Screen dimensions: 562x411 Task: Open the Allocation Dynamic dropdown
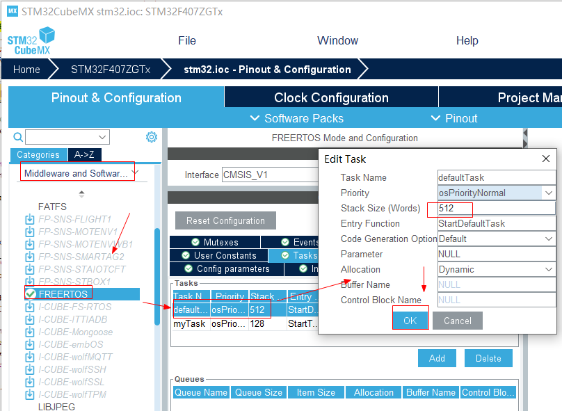pyautogui.click(x=548, y=269)
